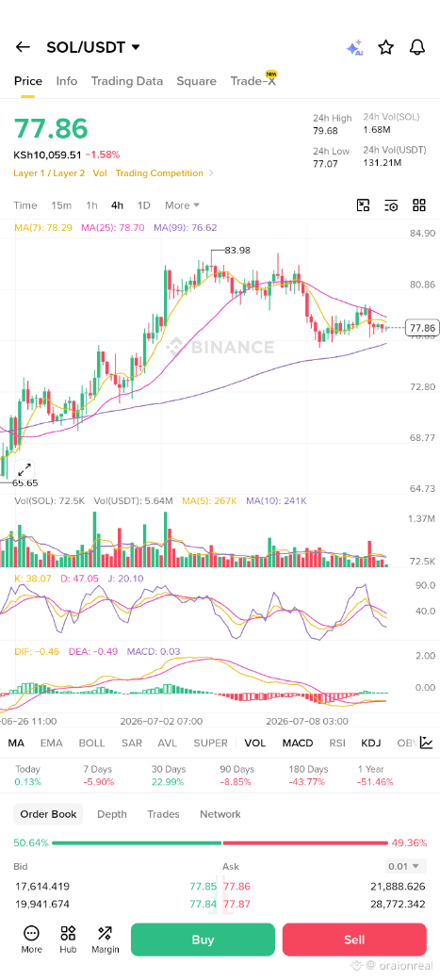Open the AI sparkle assistant icon
440x980 pixels.
[x=354, y=47]
